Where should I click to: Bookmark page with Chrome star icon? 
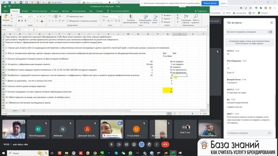click(250, 8)
